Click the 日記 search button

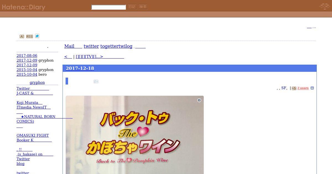point(132,7)
